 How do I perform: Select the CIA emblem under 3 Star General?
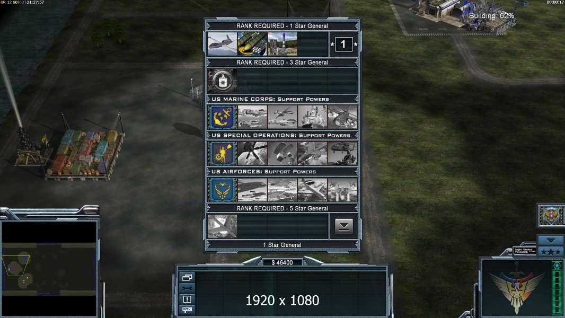point(222,81)
